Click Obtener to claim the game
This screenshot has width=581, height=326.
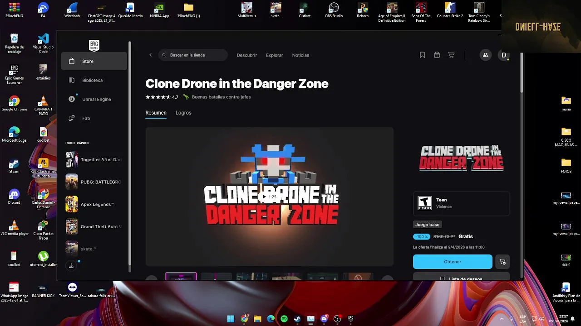click(453, 262)
